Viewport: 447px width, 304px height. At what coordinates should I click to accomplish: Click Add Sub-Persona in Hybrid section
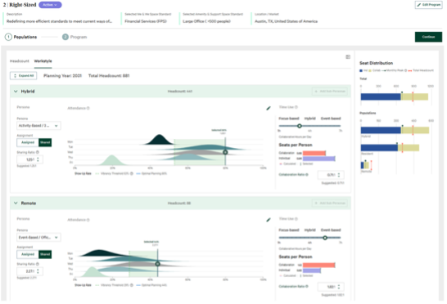[330, 92]
